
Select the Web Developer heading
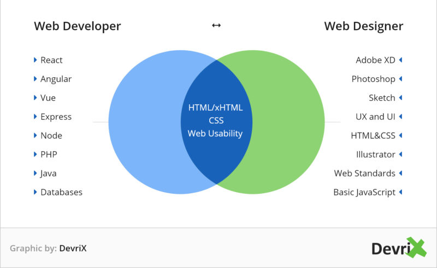pos(77,26)
